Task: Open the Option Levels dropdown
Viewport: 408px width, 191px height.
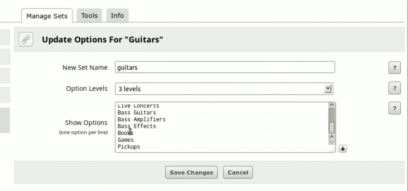Action: [328, 89]
